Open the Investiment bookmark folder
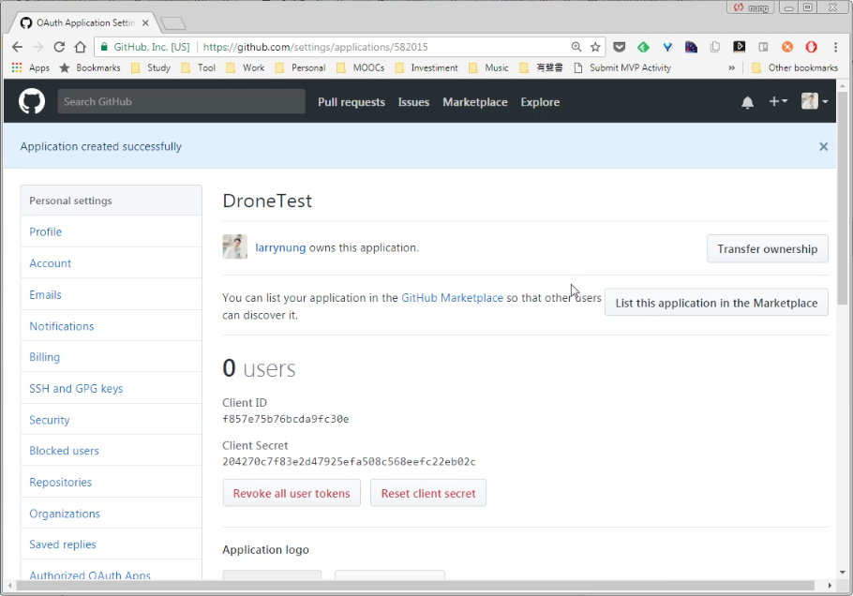 point(426,67)
